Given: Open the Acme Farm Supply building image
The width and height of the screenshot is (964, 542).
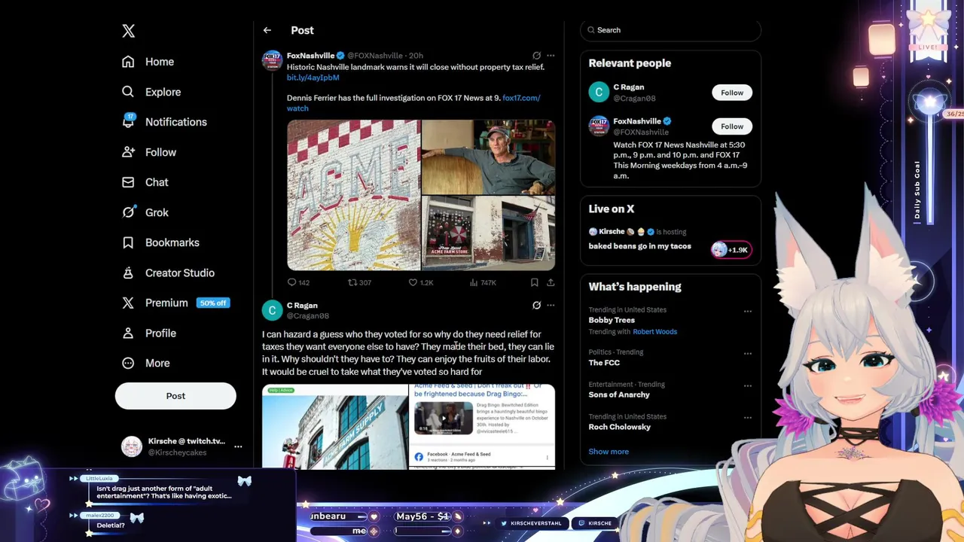Looking at the screenshot, I should [335, 427].
